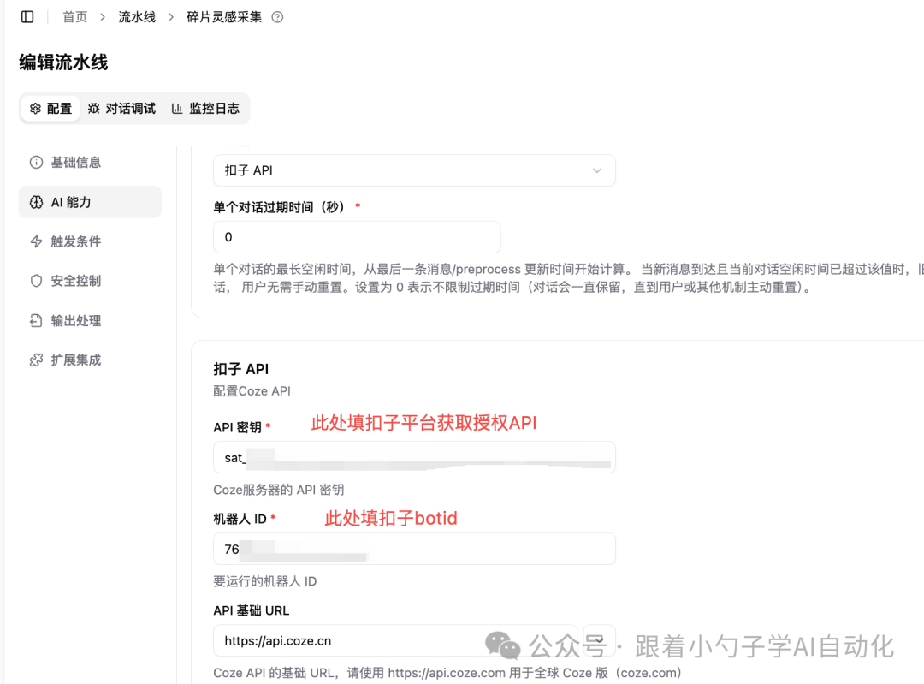The height and width of the screenshot is (684, 924).
Task: Open the 触发条件 section
Action: click(x=90, y=241)
